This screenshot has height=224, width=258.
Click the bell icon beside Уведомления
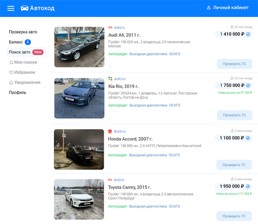(x=11, y=83)
